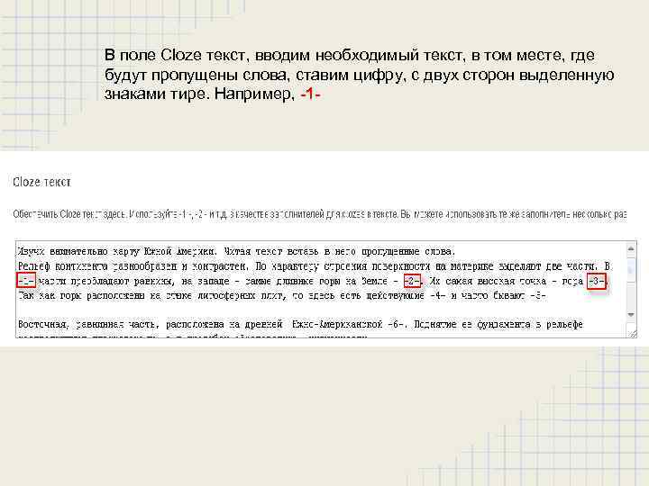Click the text area scrollbar down arrow

coord(631,315)
